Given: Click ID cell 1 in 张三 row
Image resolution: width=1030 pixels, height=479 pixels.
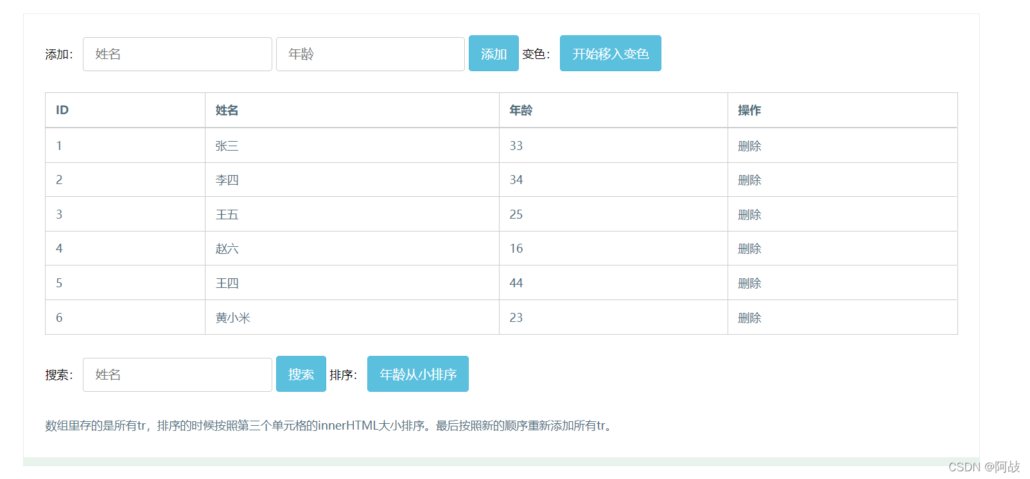Looking at the screenshot, I should [x=125, y=146].
